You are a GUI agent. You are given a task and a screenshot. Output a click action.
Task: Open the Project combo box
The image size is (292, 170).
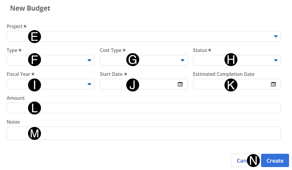pyautogui.click(x=147, y=36)
